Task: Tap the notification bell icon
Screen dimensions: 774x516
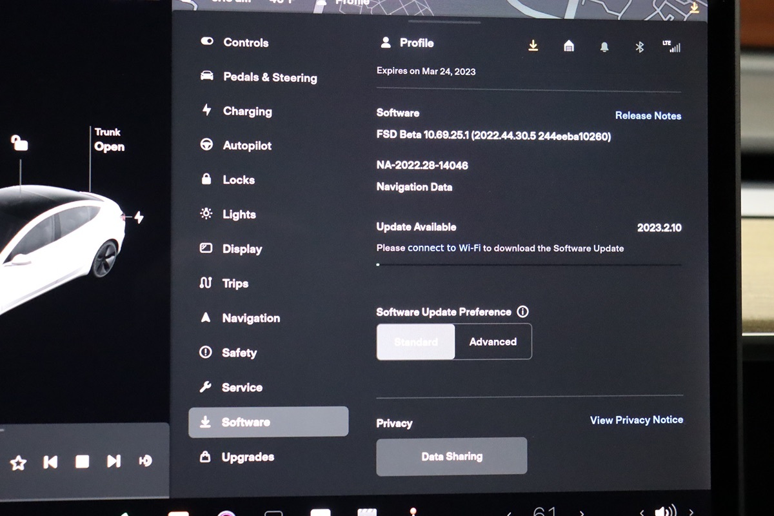Action: 604,47
